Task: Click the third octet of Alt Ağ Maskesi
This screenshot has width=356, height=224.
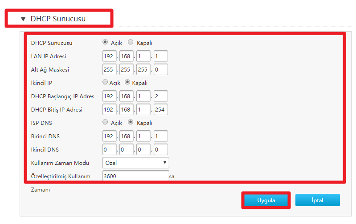Action: [x=143, y=69]
